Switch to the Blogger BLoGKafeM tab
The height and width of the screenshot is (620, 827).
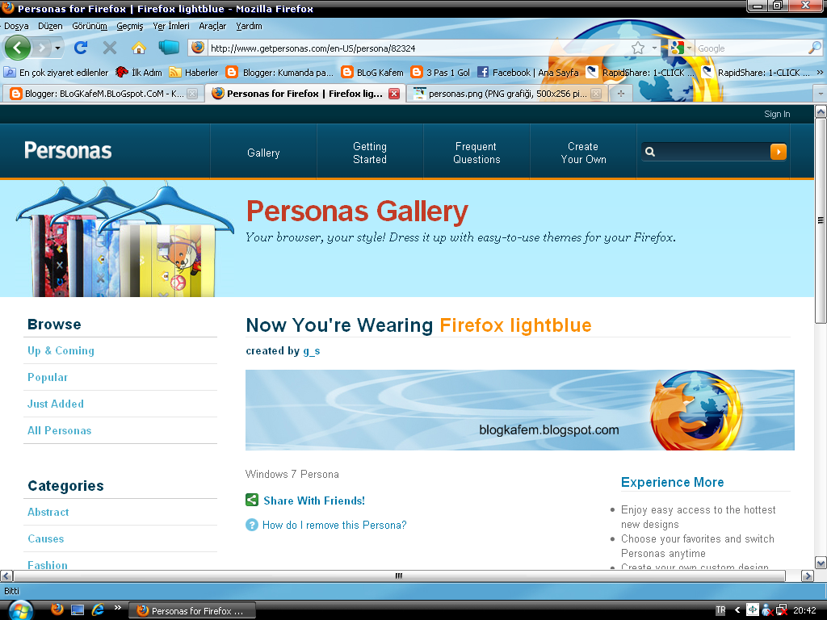104,94
